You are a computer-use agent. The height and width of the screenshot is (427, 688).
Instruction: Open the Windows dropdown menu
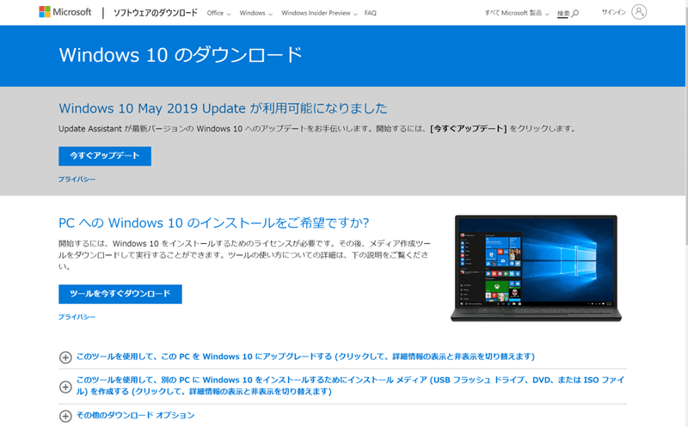[255, 13]
